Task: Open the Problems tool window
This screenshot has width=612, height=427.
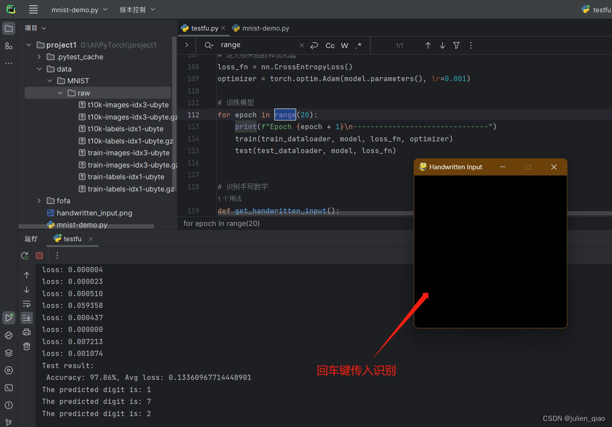Action: (9, 405)
